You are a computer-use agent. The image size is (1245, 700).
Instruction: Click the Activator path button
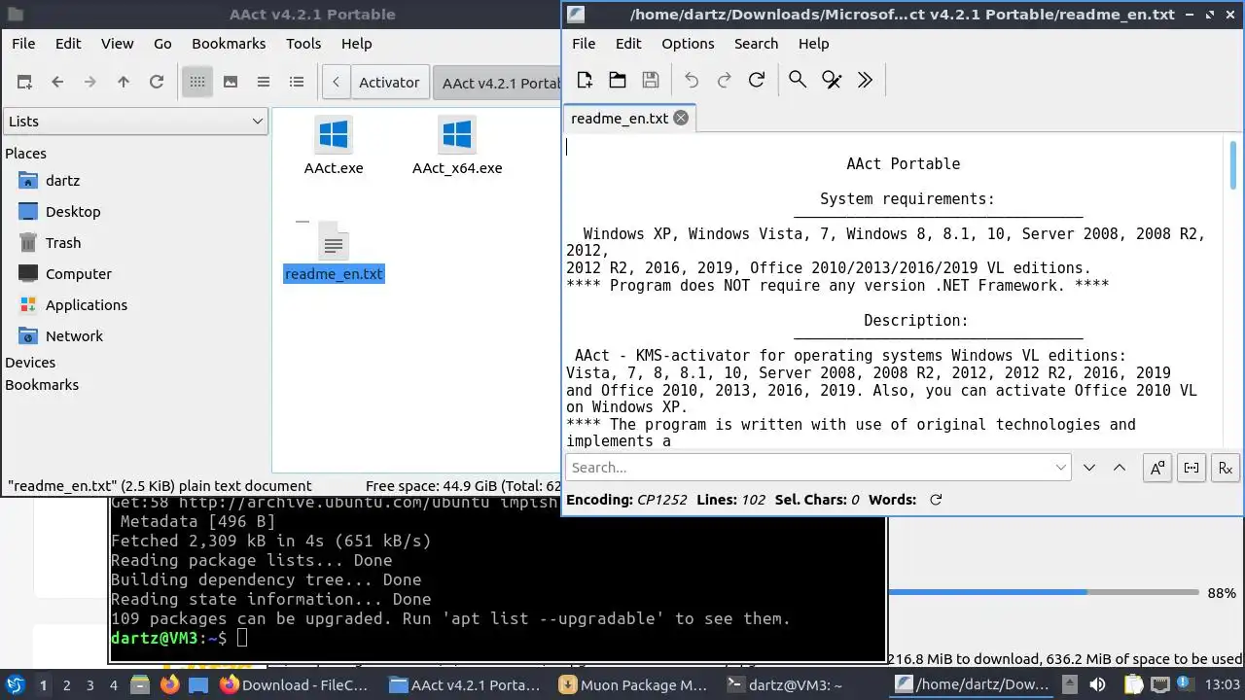coord(389,83)
